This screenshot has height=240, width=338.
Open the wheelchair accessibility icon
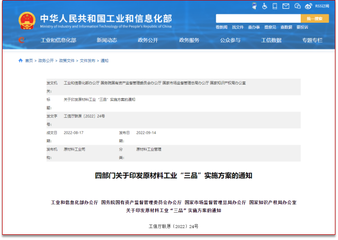[264, 6]
